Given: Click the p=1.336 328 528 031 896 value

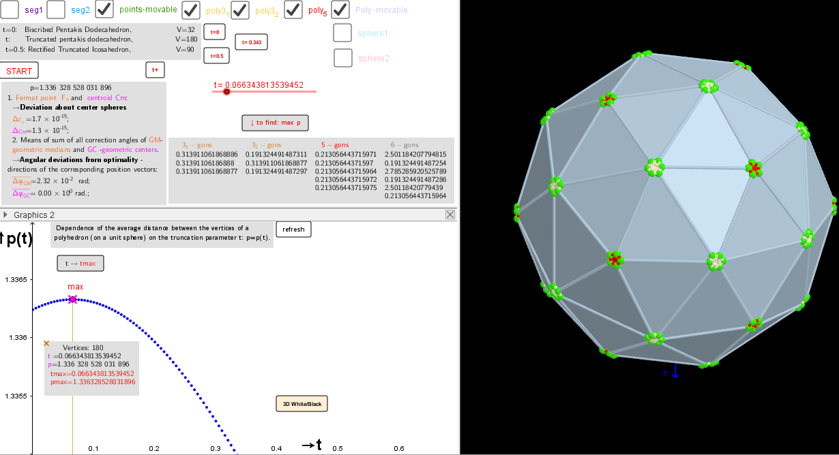Looking at the screenshot, I should pos(70,88).
